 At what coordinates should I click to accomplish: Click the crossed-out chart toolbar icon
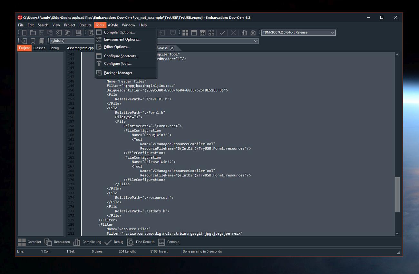[253, 33]
